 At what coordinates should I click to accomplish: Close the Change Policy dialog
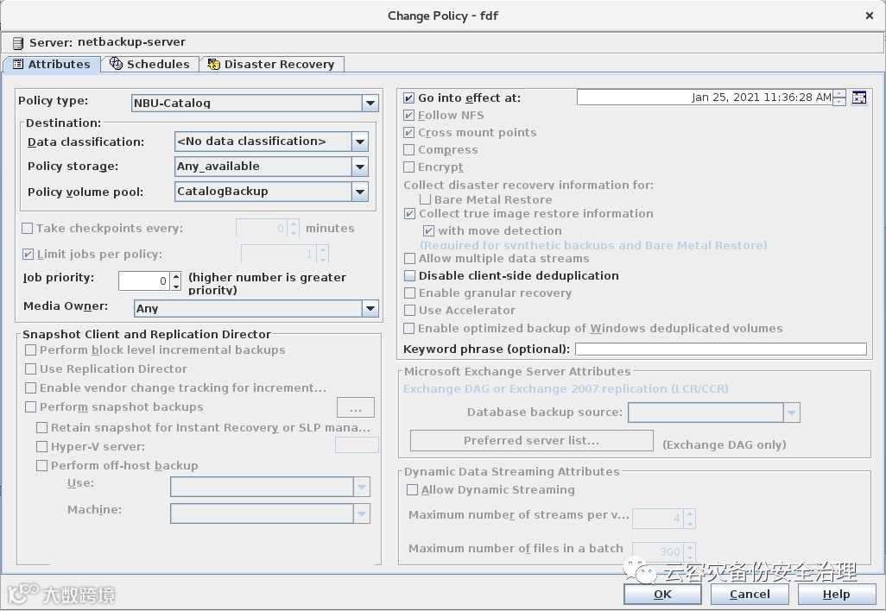click(x=870, y=16)
